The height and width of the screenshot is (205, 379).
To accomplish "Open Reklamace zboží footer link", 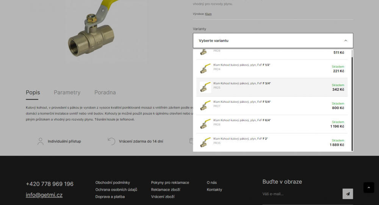I will [x=166, y=189].
